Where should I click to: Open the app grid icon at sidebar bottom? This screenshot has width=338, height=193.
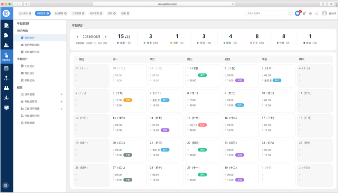[x=6, y=185]
